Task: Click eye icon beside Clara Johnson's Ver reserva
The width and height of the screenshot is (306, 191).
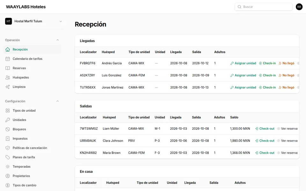Action: click(279, 141)
